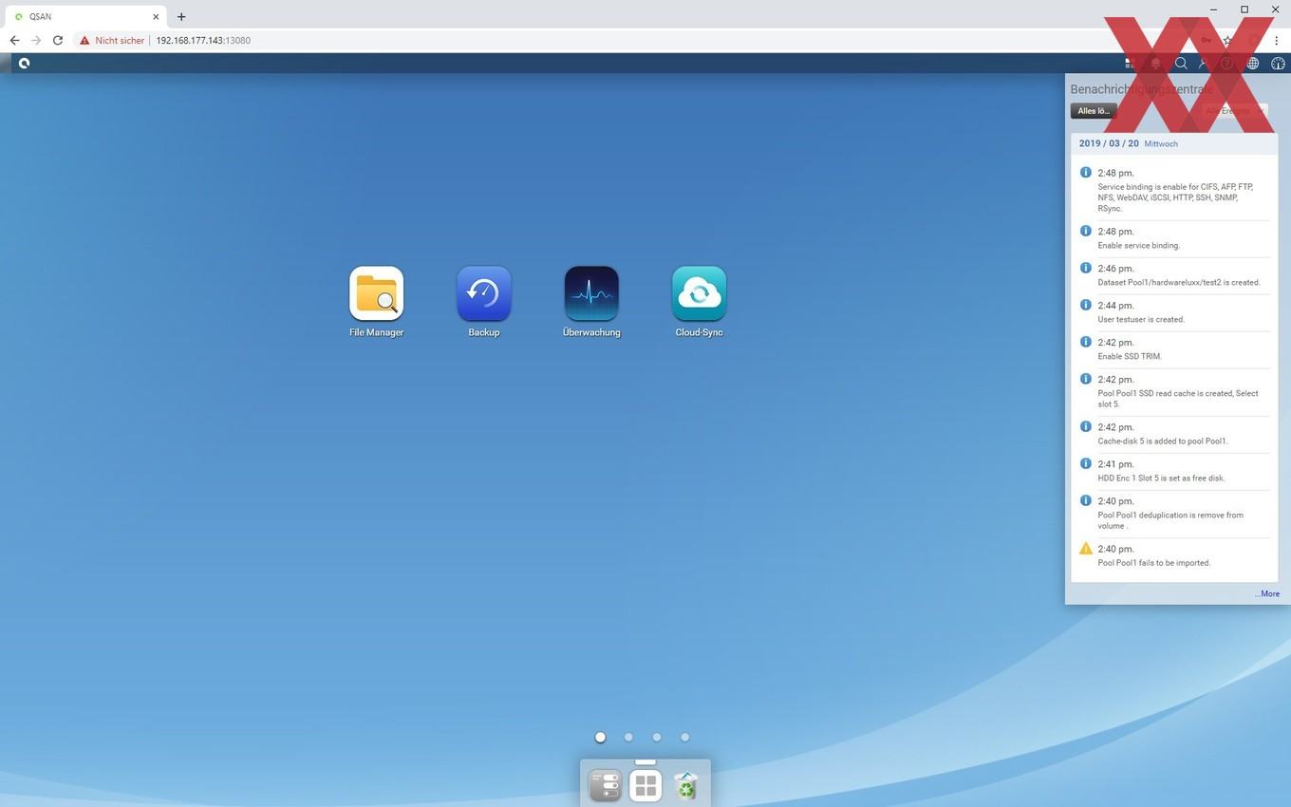
Task: Select 'Enable service binding.' notification
Action: click(x=1175, y=238)
